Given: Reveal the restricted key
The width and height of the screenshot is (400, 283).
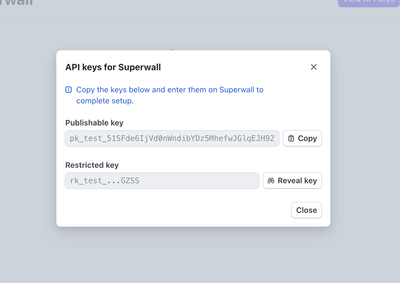Looking at the screenshot, I should pyautogui.click(x=292, y=180).
